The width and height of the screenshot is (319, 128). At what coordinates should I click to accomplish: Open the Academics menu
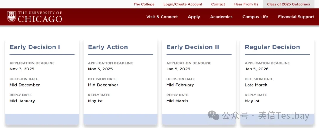[x=221, y=17]
